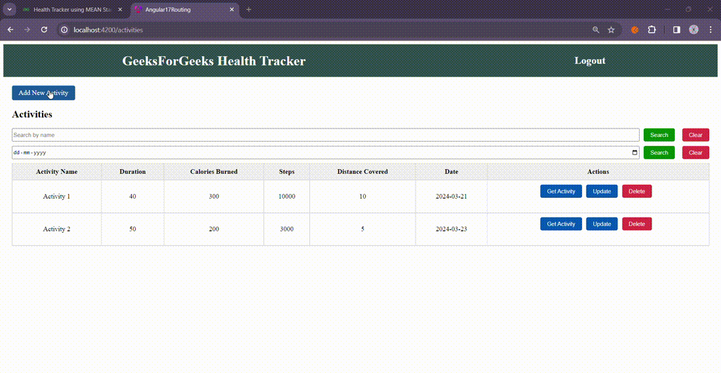This screenshot has width=721, height=373.
Task: Click Get Activity for Activity 1
Action: (x=561, y=191)
